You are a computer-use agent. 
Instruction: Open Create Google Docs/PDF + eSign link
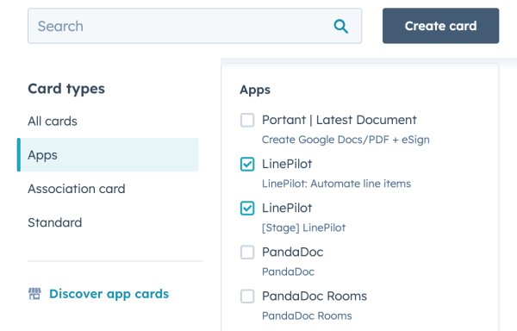tap(346, 140)
